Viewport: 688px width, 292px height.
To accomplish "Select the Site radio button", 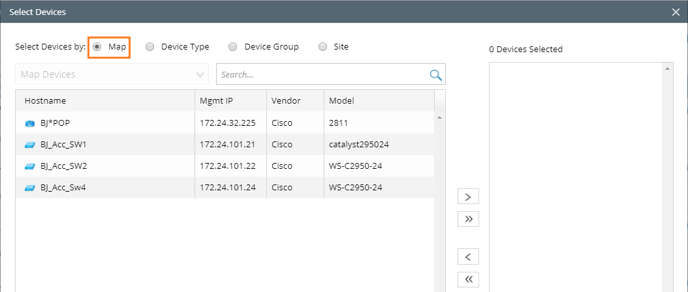I will click(x=322, y=47).
